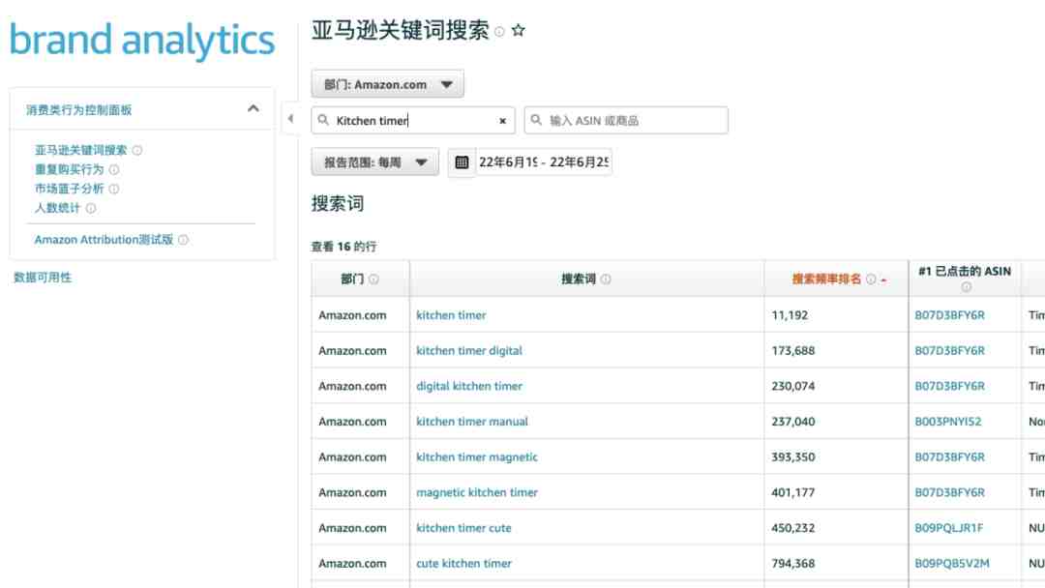
Task: Open the 'kitchen timer manual' search term
Action: coord(472,422)
